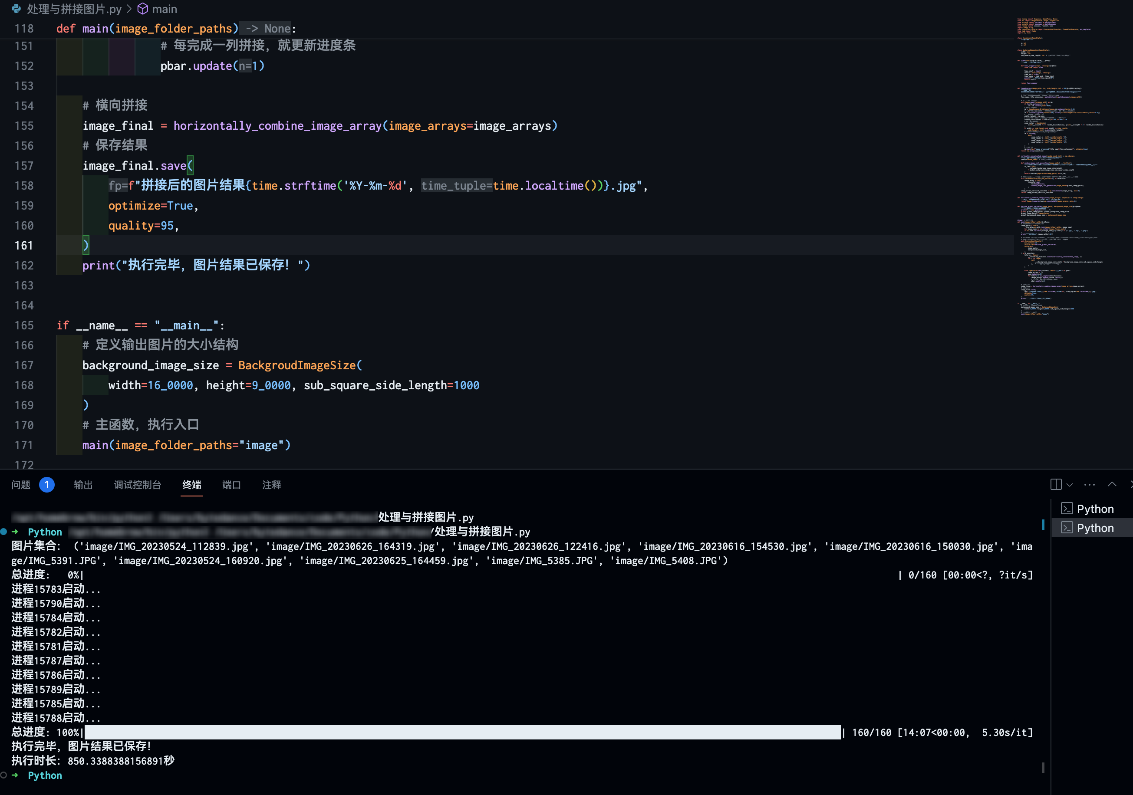Viewport: 1133px width, 795px height.
Task: Select the first Python terminal entry
Action: click(x=1092, y=509)
